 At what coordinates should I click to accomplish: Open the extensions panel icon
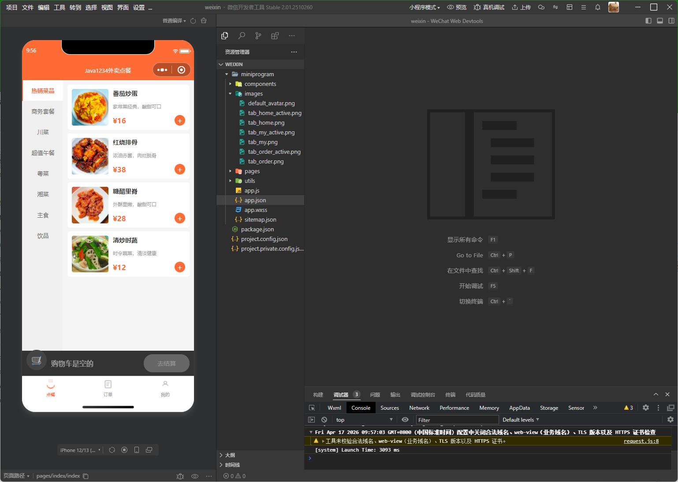[275, 36]
